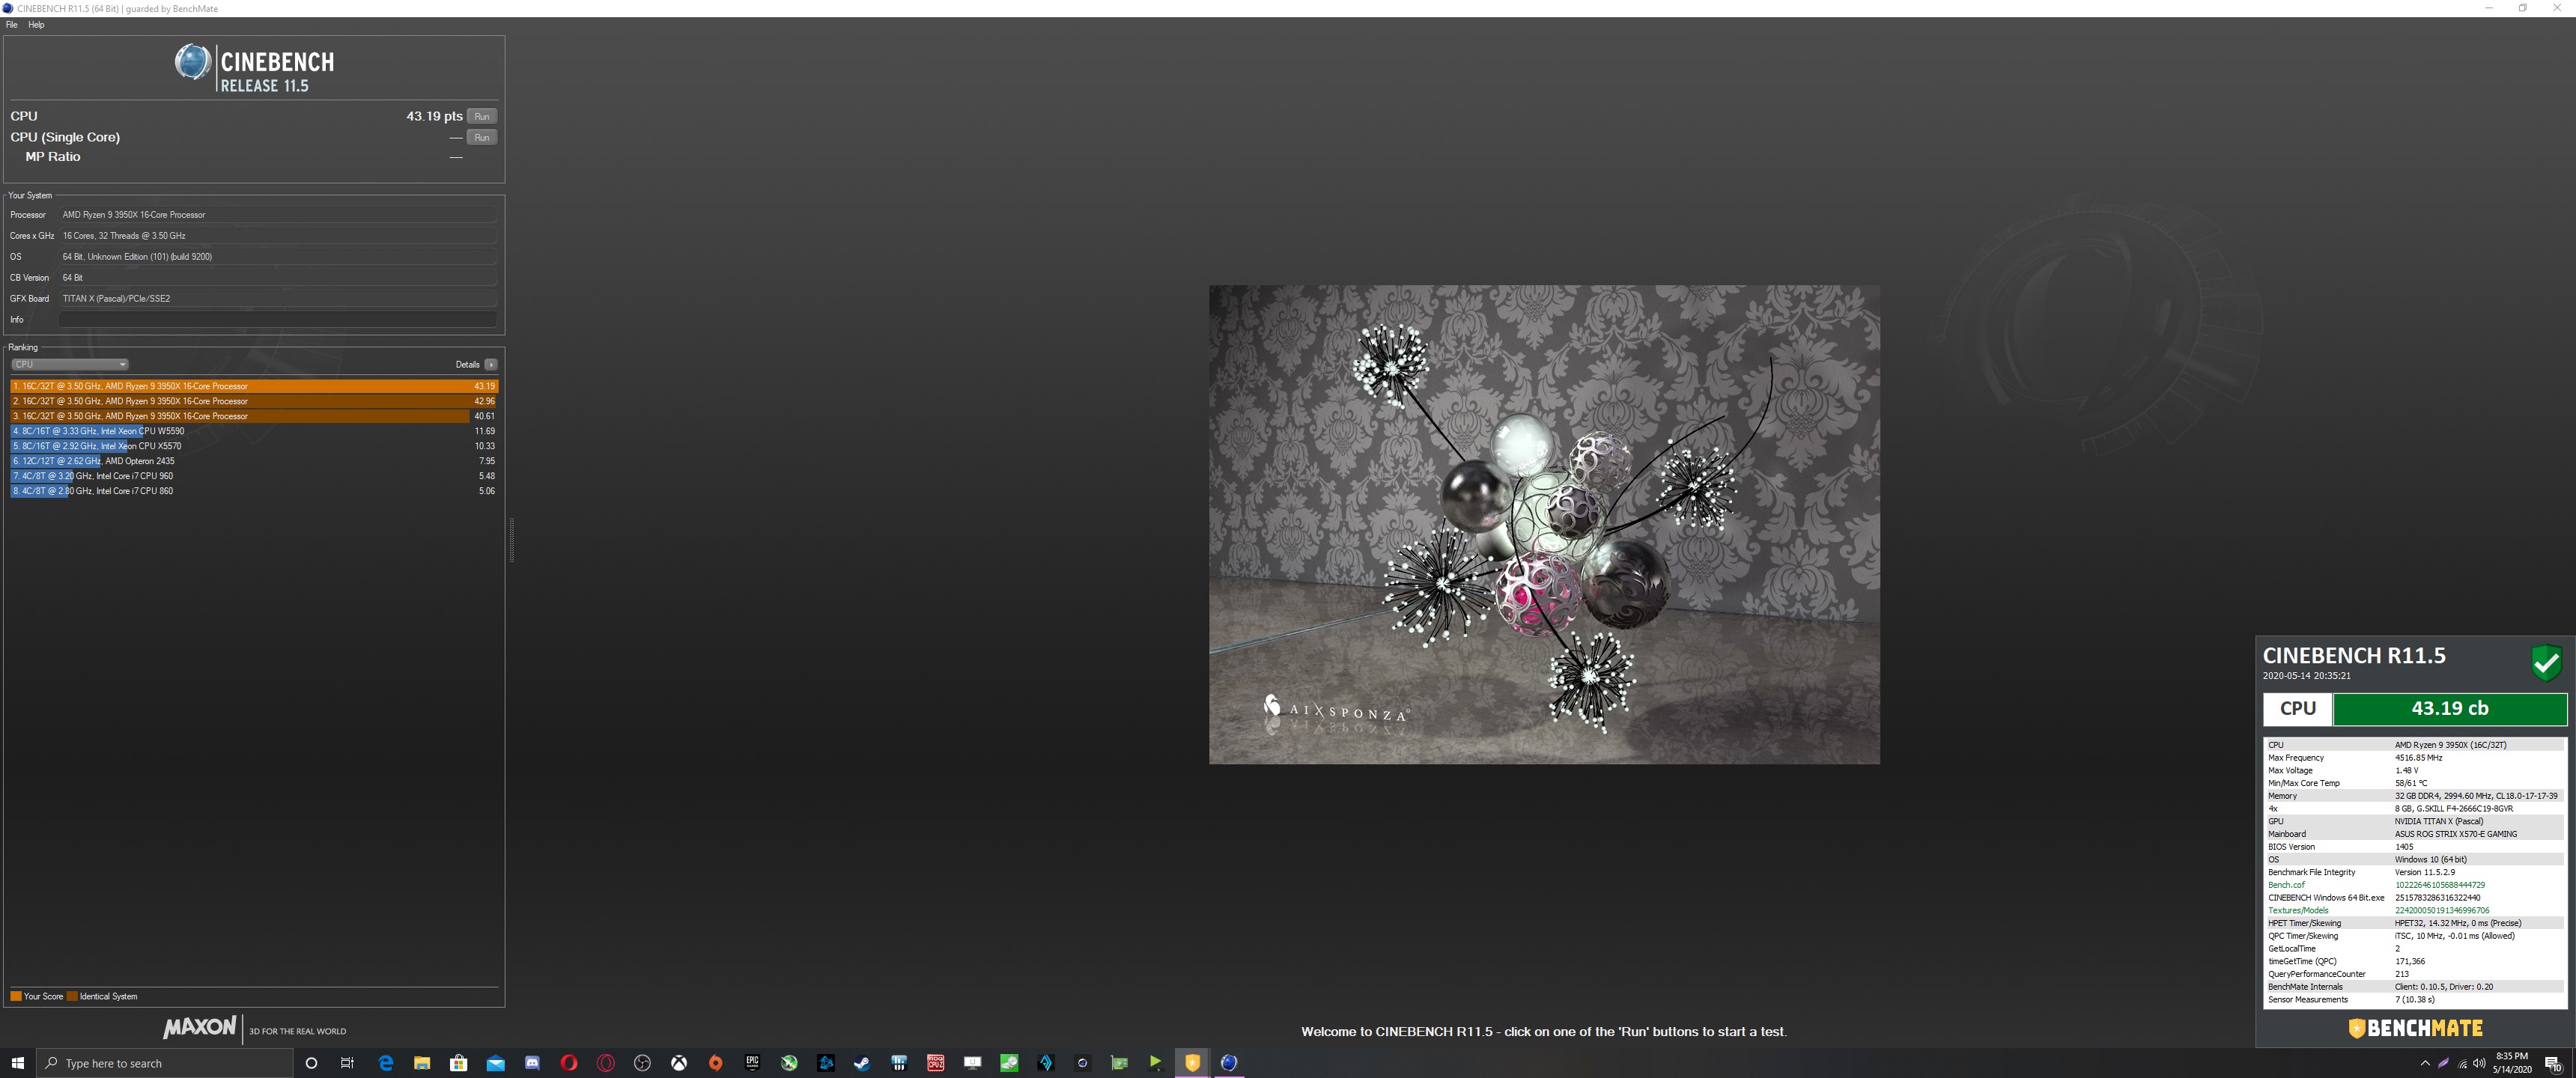Screen dimensions: 2576x1078
Task: Open clock showing 8:35 PM
Action: (2512, 1063)
